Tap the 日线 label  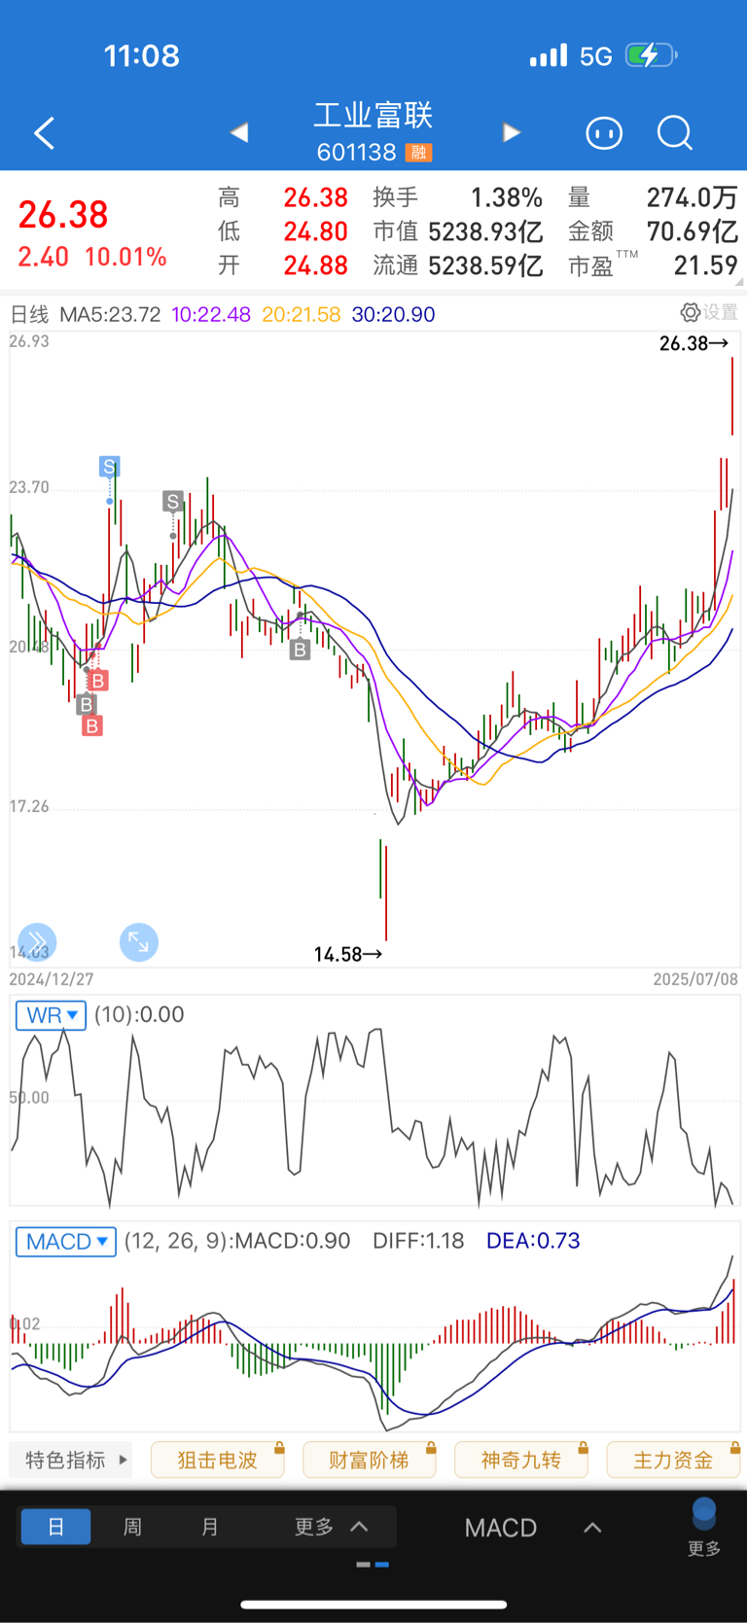(x=29, y=314)
